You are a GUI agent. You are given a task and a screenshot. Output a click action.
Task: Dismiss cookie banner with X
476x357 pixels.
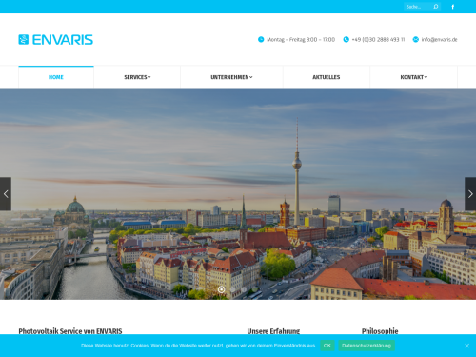click(466, 346)
